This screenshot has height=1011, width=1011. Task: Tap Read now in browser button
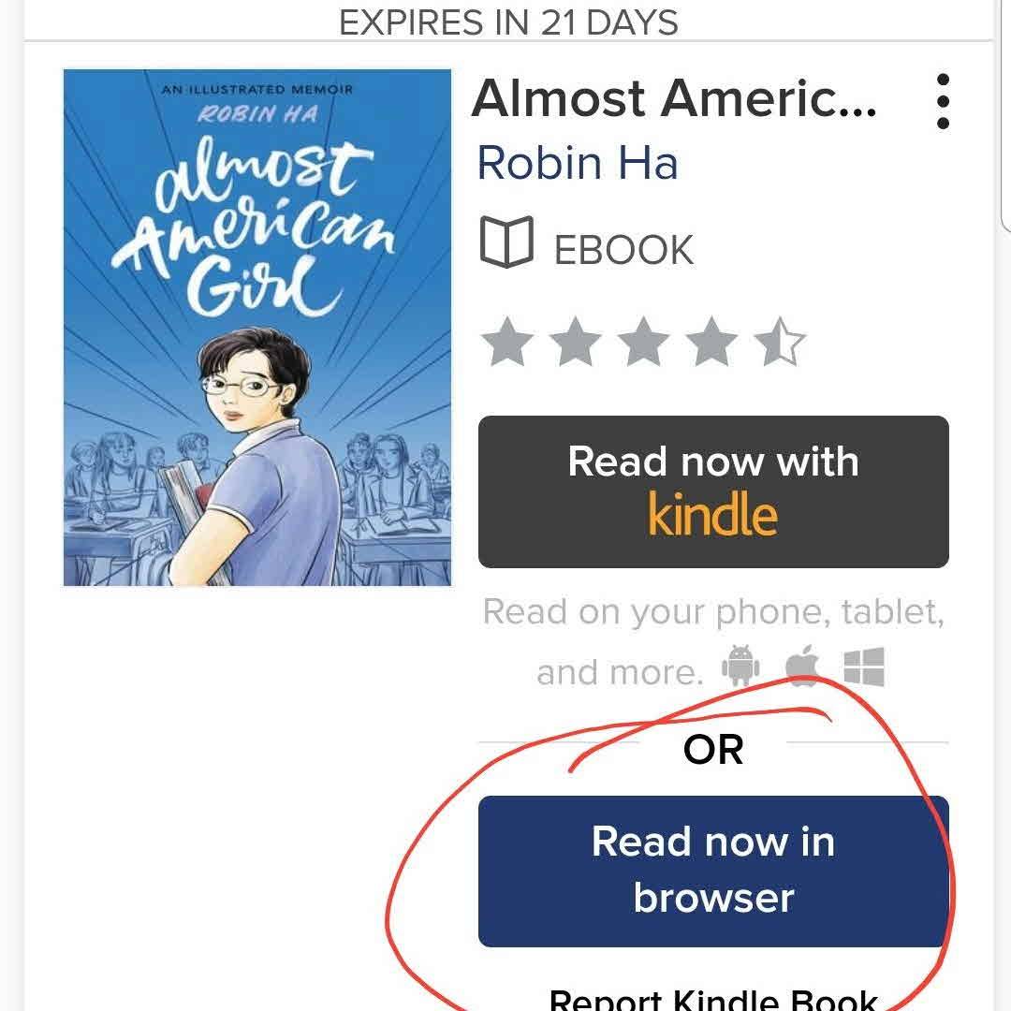pos(713,872)
